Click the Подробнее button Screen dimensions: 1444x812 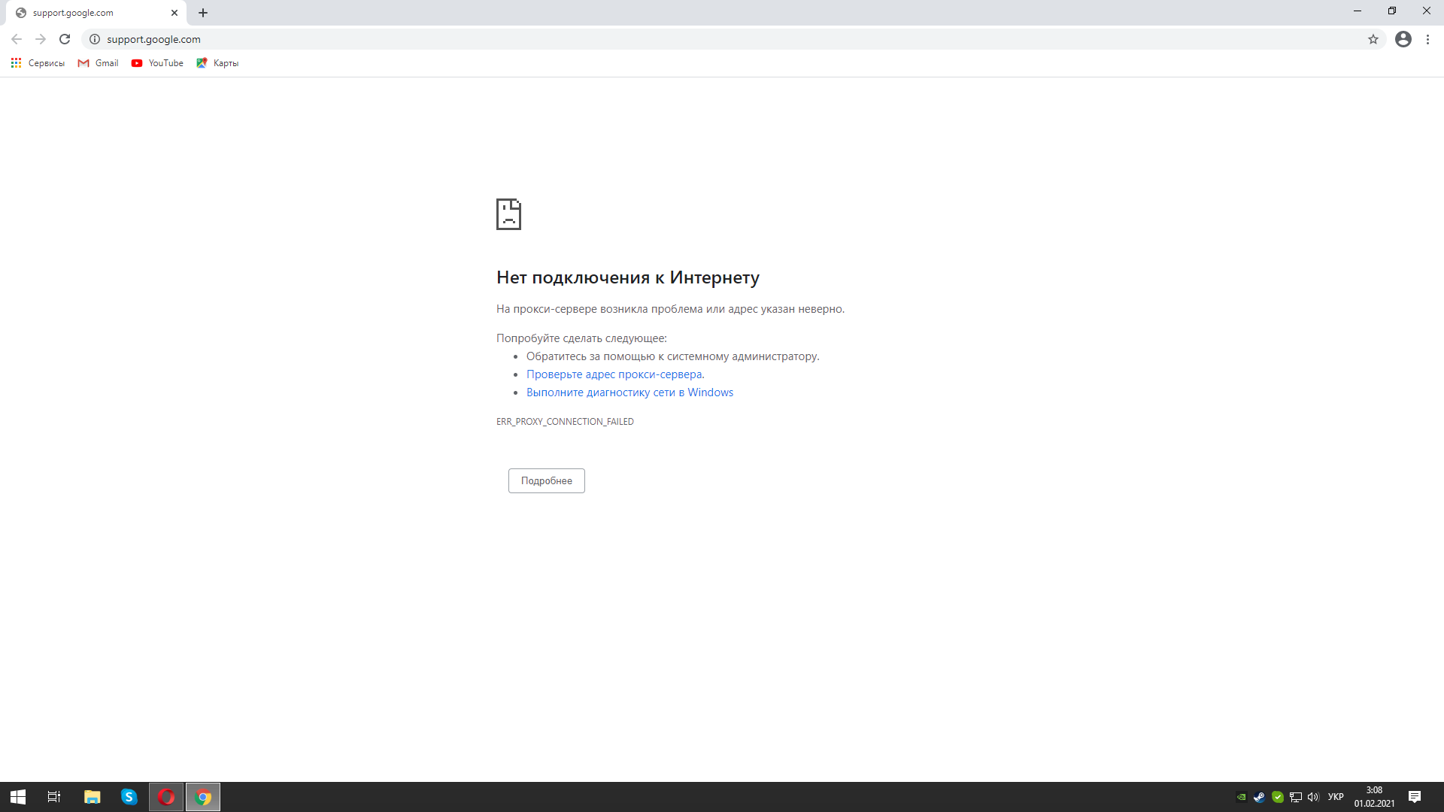546,480
